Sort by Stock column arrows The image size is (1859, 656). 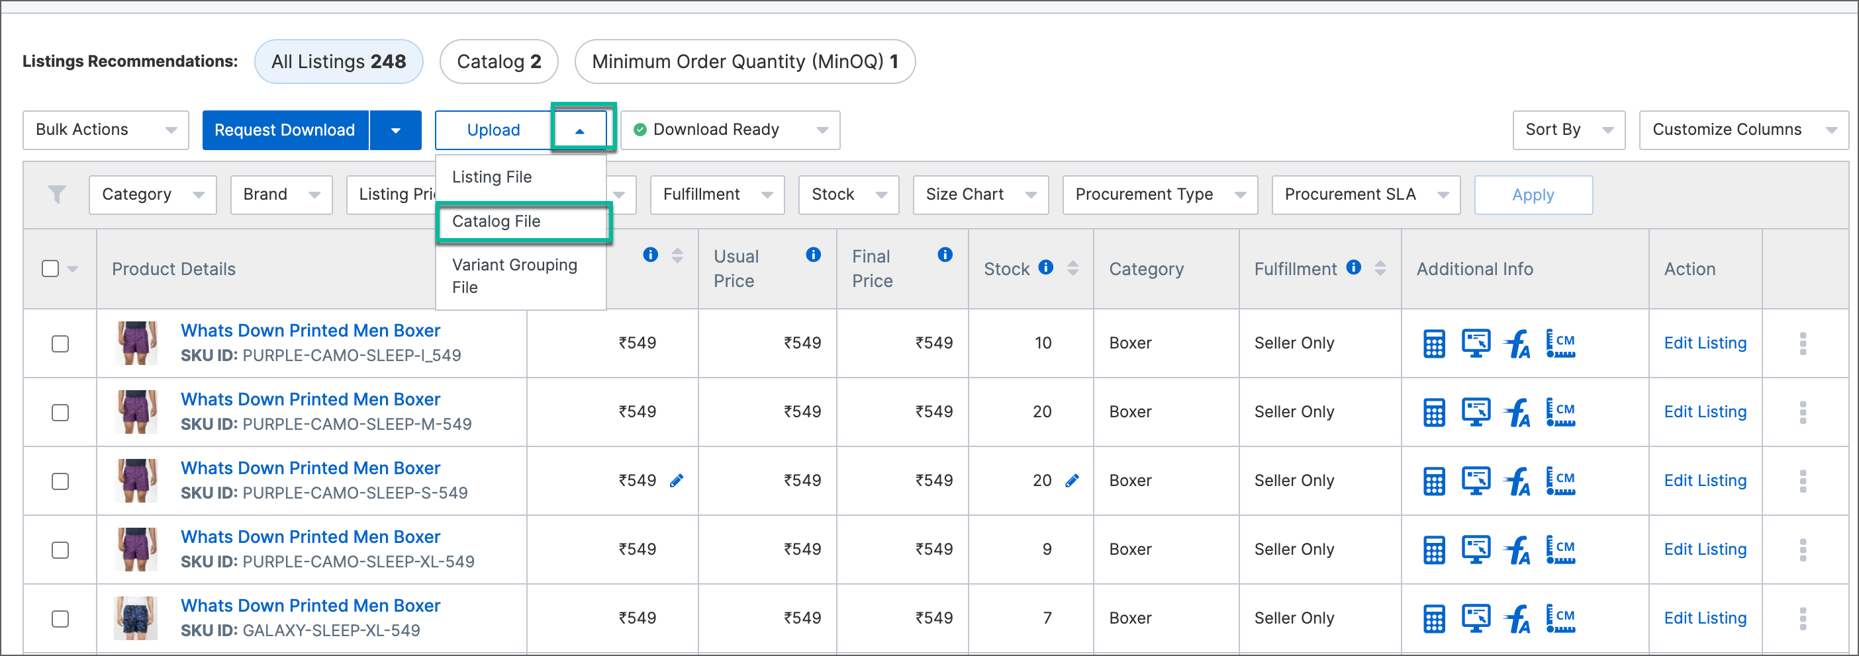pyautogui.click(x=1073, y=268)
